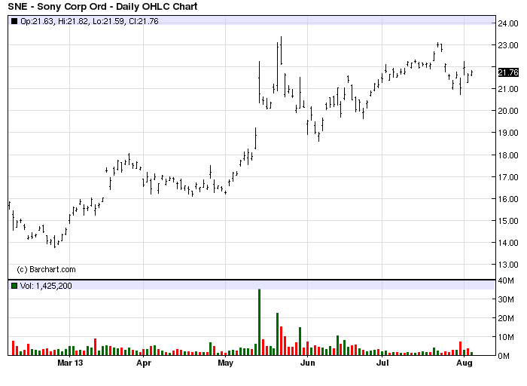Click the 16.00 price axis label

508,199
